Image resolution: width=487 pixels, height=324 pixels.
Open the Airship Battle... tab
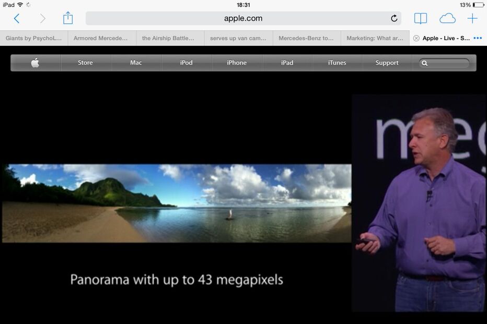pyautogui.click(x=170, y=38)
